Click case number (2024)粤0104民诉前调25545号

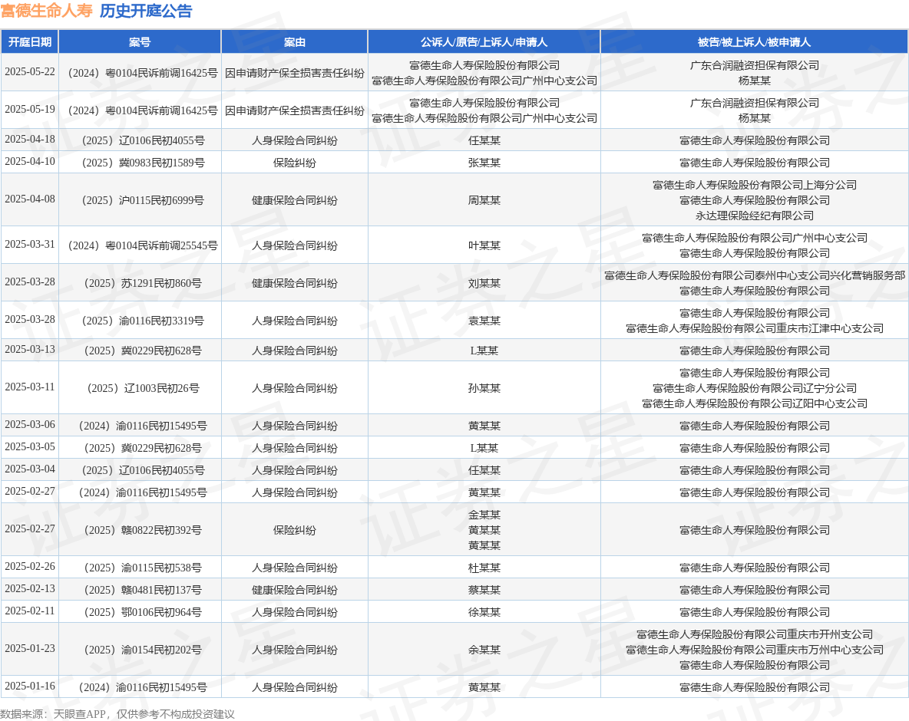(x=140, y=245)
